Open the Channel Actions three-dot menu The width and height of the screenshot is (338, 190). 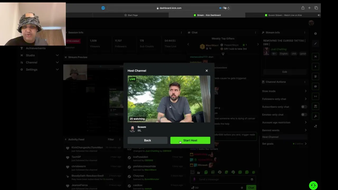click(x=304, y=82)
